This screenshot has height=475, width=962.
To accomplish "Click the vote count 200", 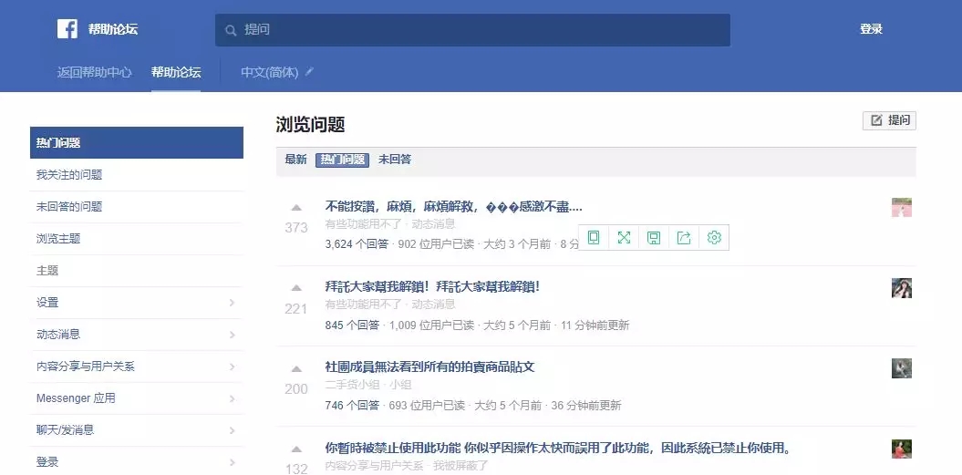I will (296, 389).
